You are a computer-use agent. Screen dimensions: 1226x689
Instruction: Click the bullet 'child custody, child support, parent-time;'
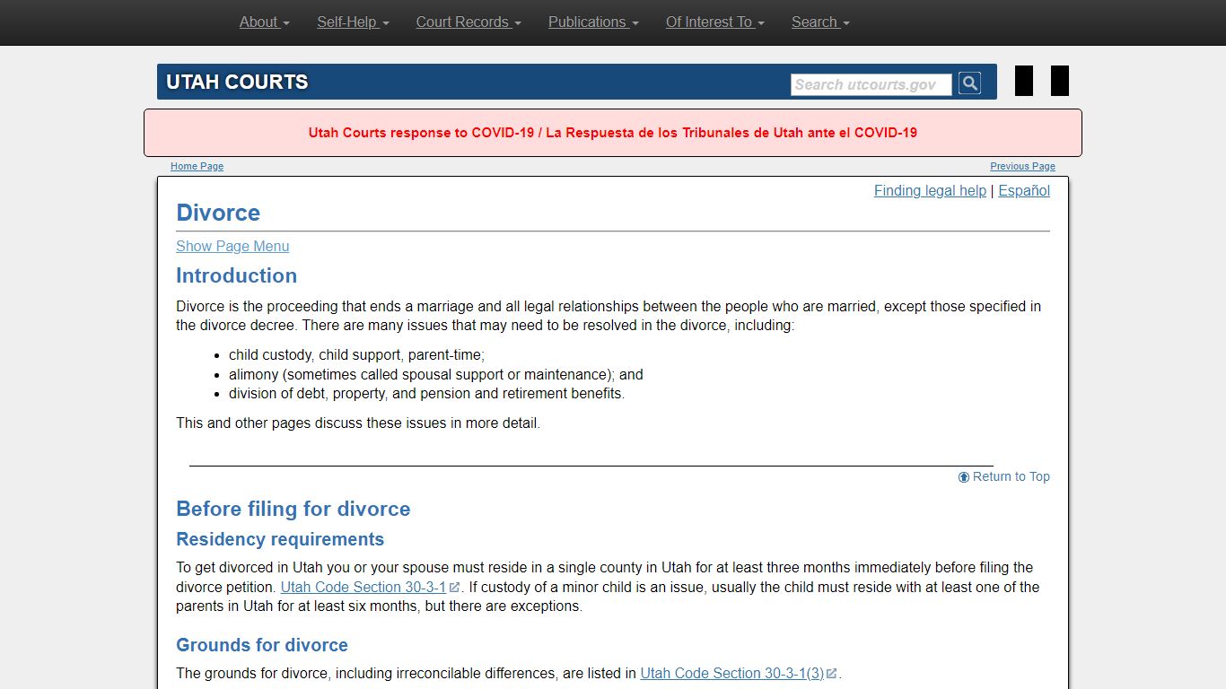[x=356, y=355]
